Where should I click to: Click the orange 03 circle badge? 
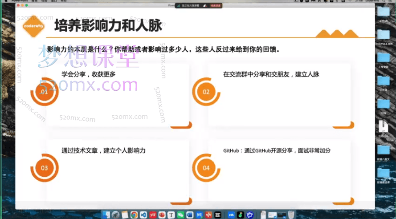coord(45,168)
